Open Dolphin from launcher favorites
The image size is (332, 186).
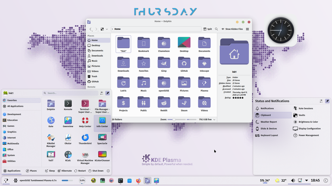click(51, 105)
